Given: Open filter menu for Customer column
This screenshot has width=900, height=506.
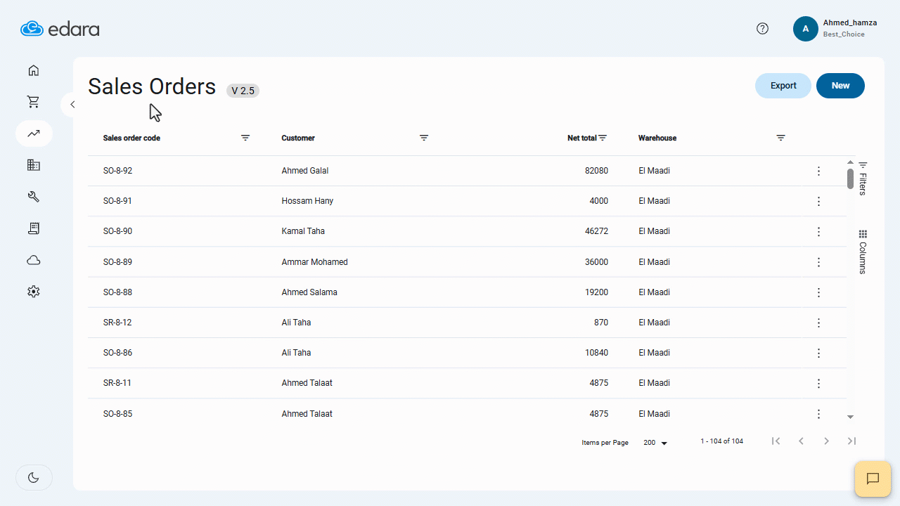Looking at the screenshot, I should pos(424,138).
